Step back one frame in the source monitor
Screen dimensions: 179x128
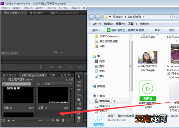tap(51, 67)
